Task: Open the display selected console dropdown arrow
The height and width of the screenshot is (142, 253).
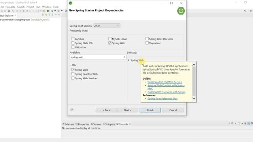Action: [x=236, y=123]
